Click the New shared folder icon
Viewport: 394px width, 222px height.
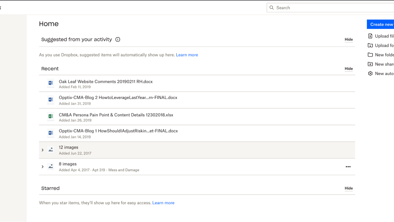370,64
